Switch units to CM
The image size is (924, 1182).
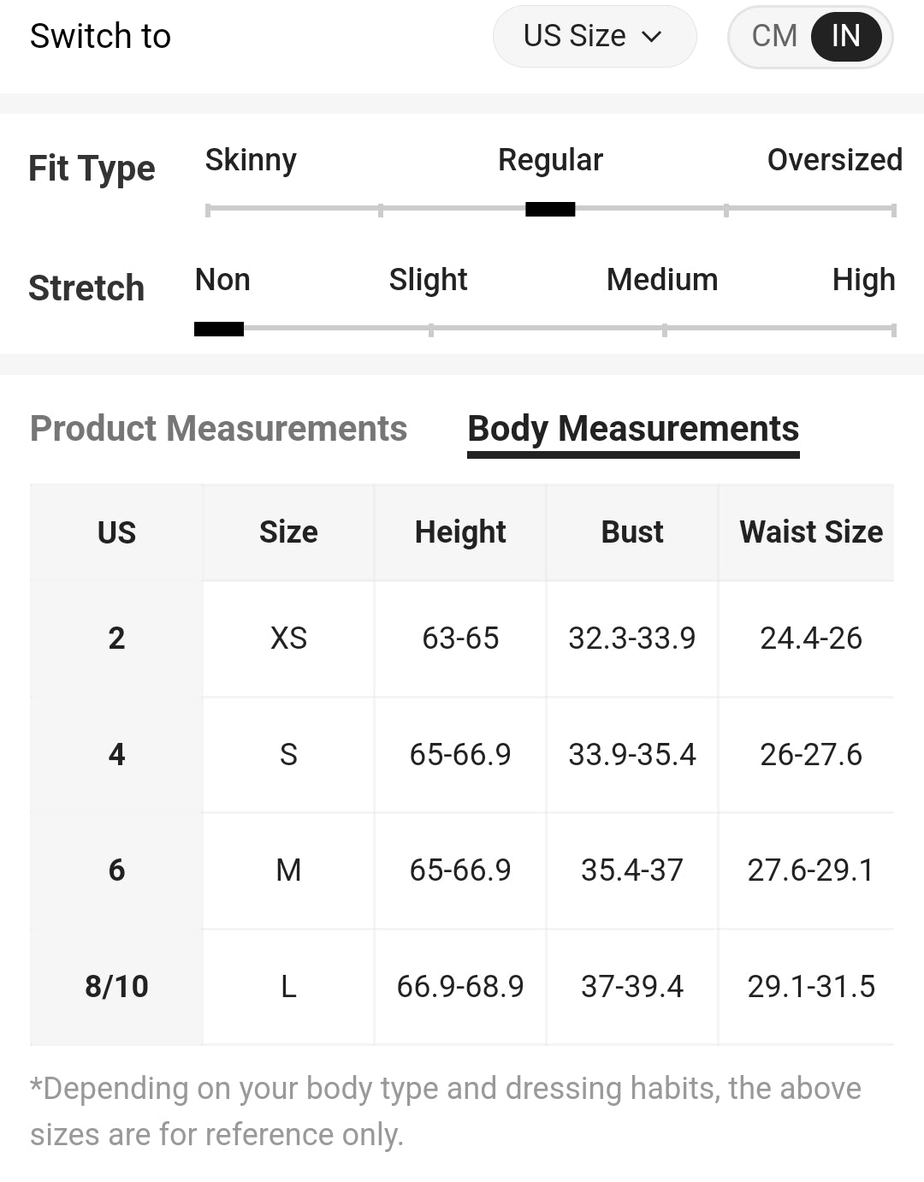click(x=774, y=36)
